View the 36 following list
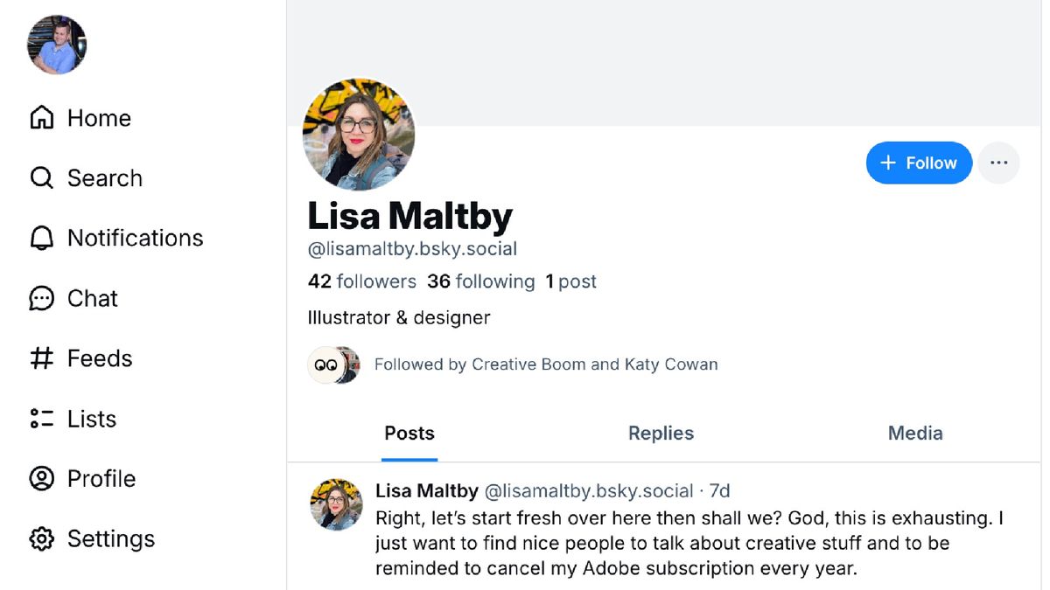This screenshot has width=1050, height=590. click(480, 281)
